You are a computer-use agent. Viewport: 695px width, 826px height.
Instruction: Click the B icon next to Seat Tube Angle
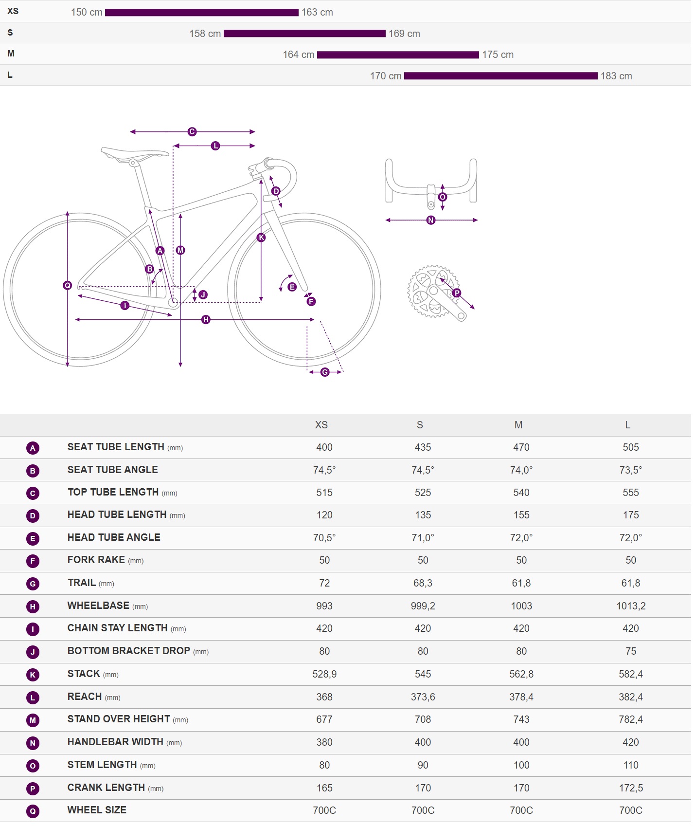(33, 471)
